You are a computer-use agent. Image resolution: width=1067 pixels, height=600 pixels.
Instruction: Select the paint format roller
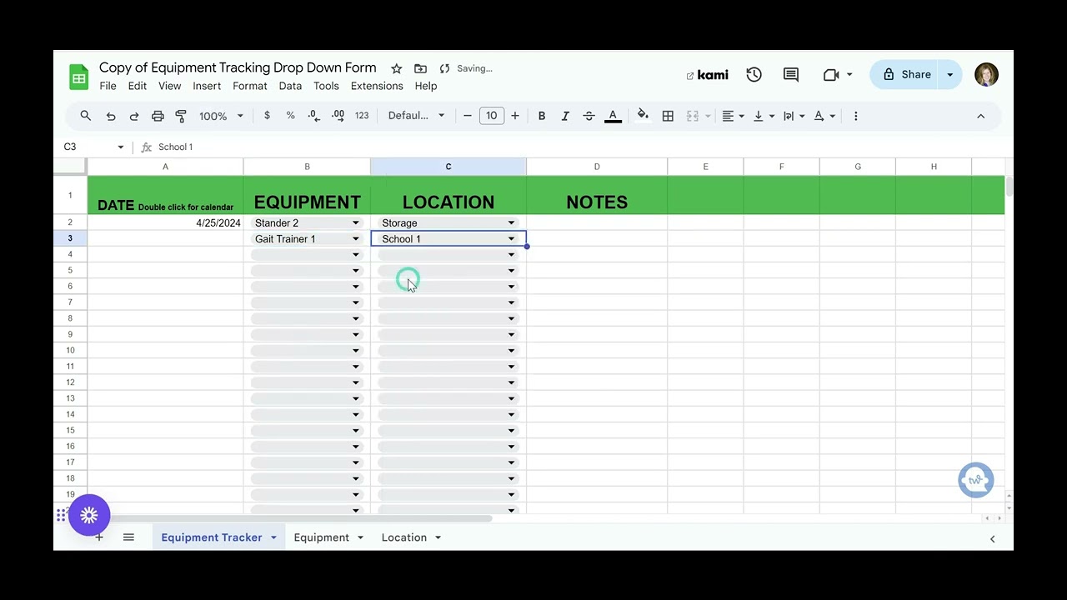point(181,116)
